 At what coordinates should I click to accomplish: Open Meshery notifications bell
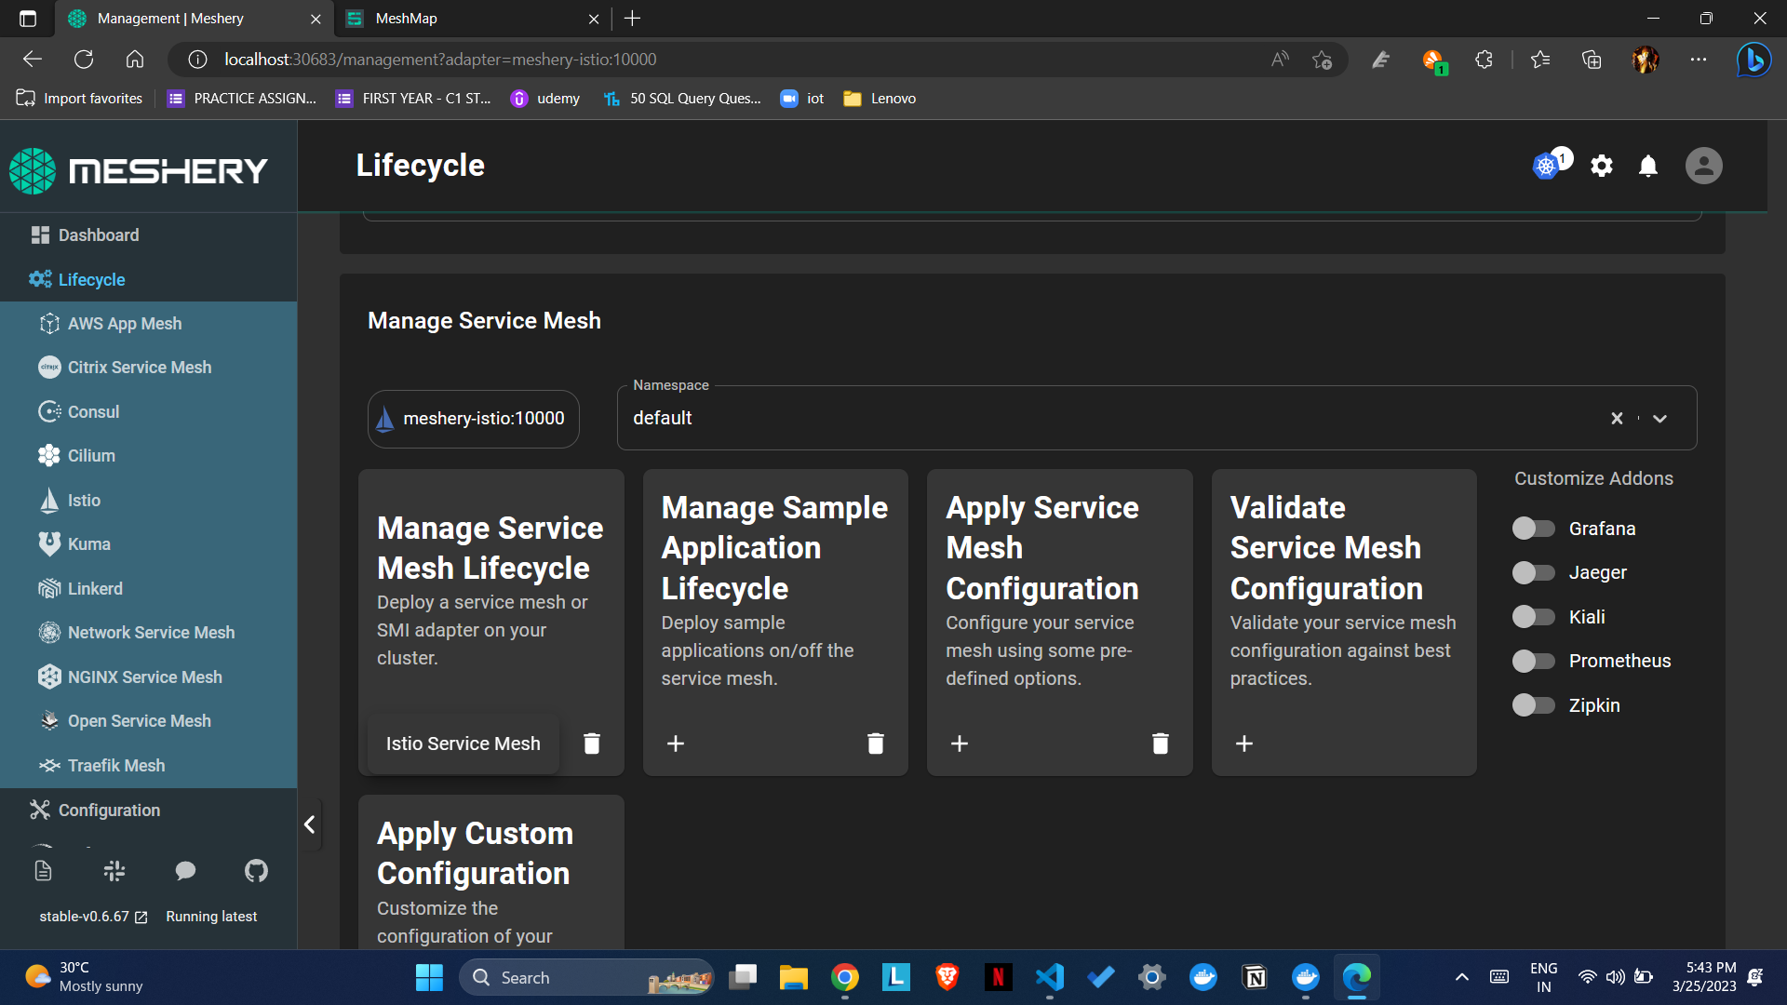click(1647, 166)
